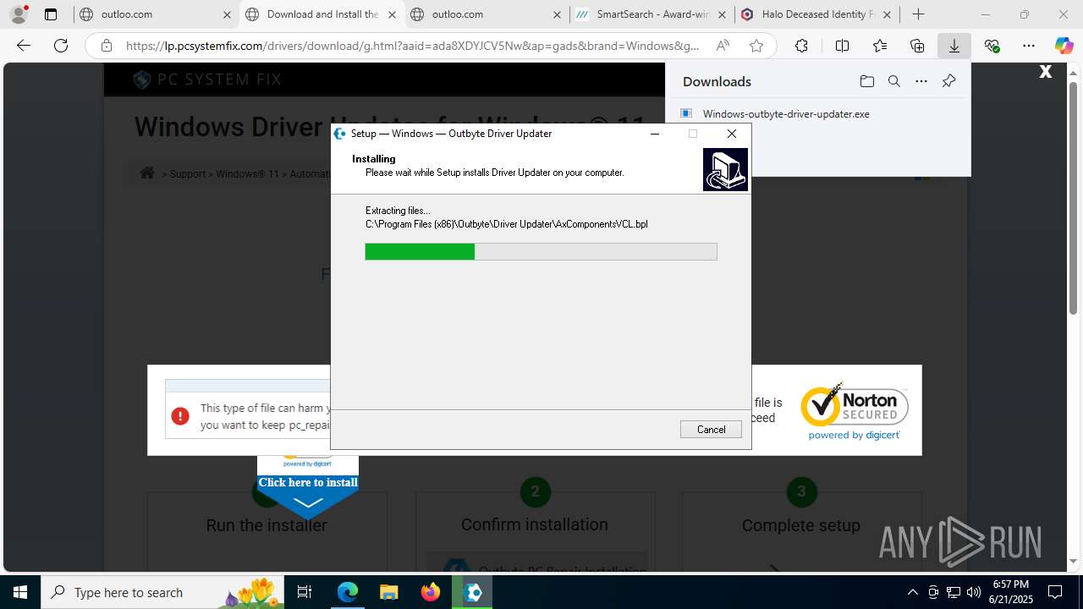Open the tab actions menu icon
Viewport: 1083px width, 609px height.
point(51,14)
